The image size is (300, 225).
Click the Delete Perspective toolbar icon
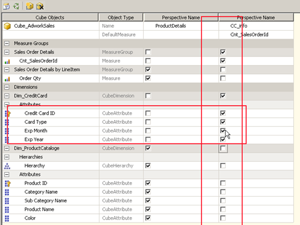[40, 6]
